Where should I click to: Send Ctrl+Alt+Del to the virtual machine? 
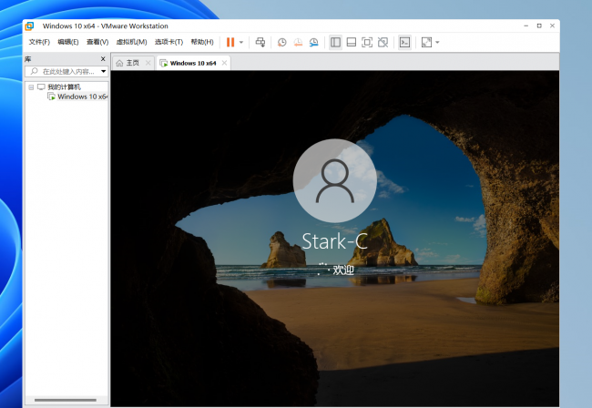click(x=260, y=42)
